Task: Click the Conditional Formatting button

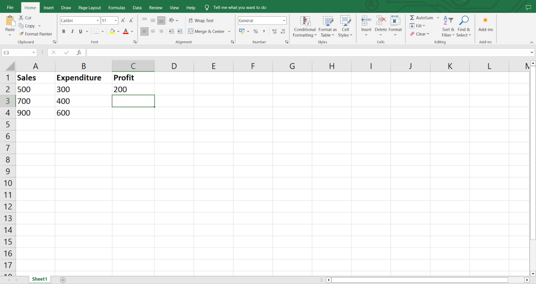Action: click(x=304, y=26)
